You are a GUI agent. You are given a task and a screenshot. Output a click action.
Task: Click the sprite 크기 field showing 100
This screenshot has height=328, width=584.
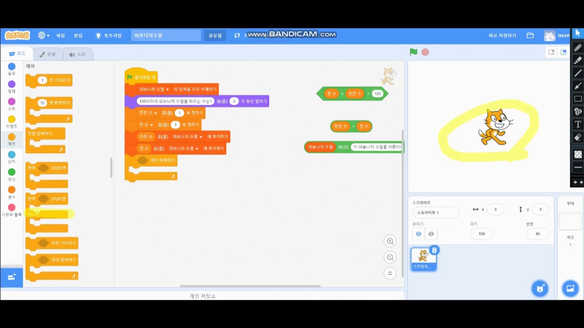coord(482,234)
